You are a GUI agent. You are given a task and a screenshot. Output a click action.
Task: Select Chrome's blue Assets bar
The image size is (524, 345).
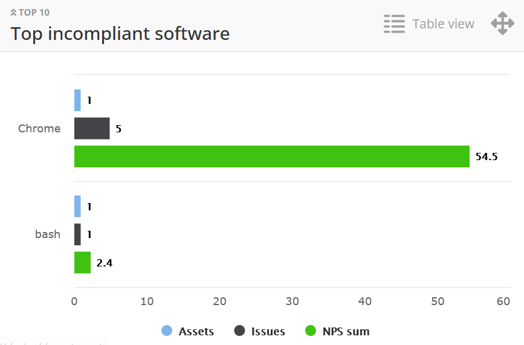[77, 100]
